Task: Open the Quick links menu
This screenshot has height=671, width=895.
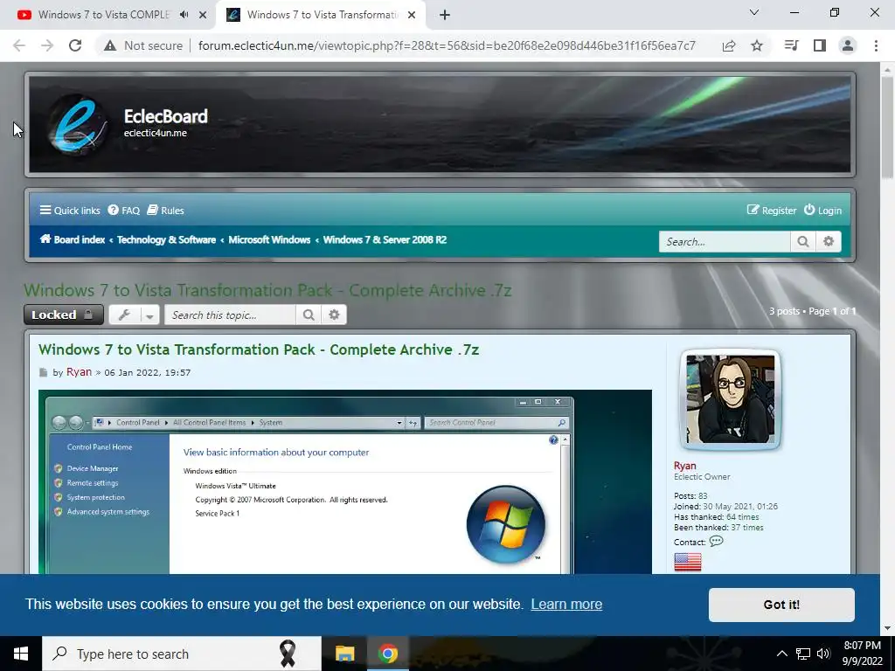Action: click(70, 211)
